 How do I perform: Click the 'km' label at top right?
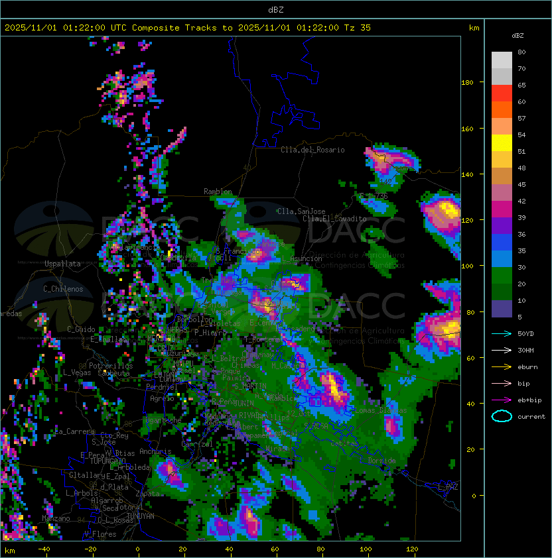click(x=474, y=28)
